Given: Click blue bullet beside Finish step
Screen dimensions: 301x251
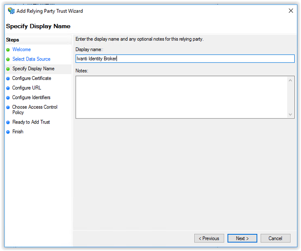Looking at the screenshot, I should click(x=8, y=132).
